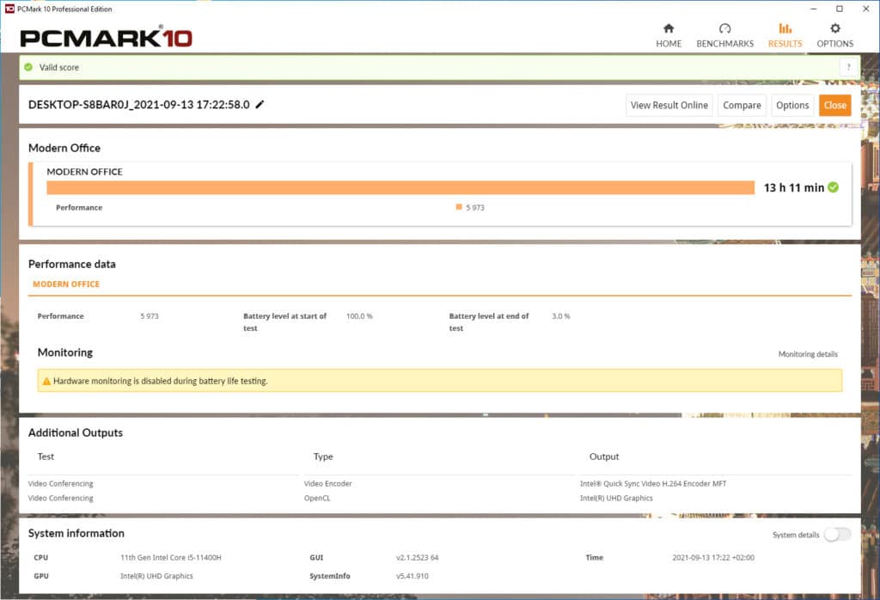The height and width of the screenshot is (600, 880).
Task: Click the green checkmark beside 13 h 11 min
Action: point(834,187)
